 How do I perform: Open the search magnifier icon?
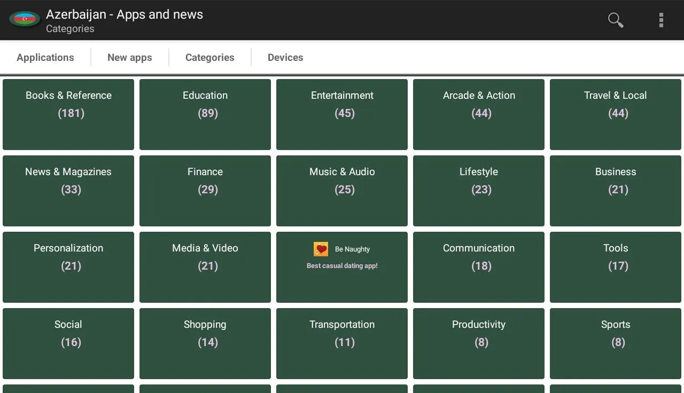click(616, 20)
